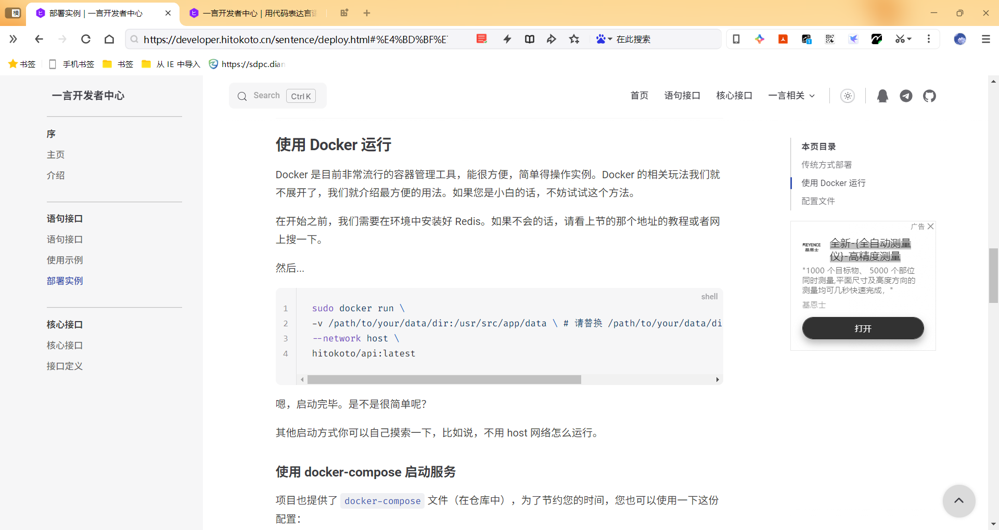Expand the 一言相关 dropdown menu
The image size is (999, 530).
(791, 96)
